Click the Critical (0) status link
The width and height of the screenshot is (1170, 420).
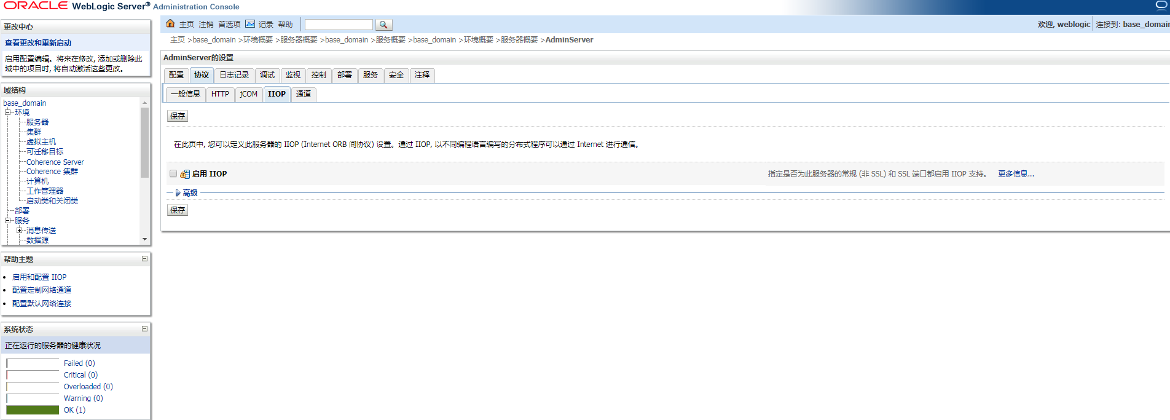(x=80, y=375)
